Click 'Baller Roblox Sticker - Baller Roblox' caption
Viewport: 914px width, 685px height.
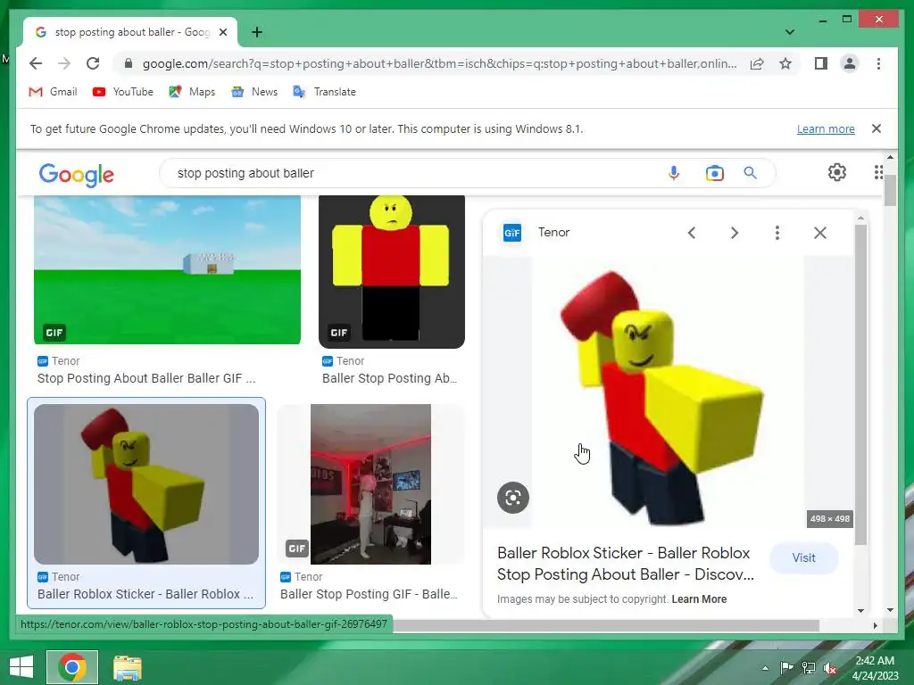coord(145,594)
